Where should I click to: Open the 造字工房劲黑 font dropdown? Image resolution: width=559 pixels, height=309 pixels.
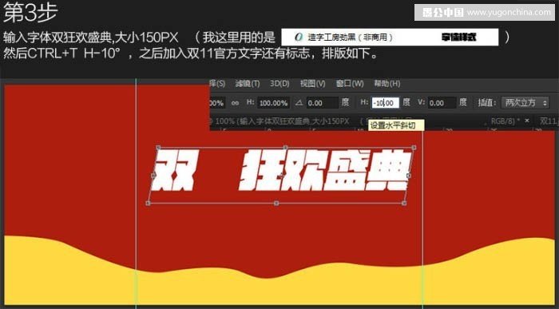pyautogui.click(x=390, y=37)
